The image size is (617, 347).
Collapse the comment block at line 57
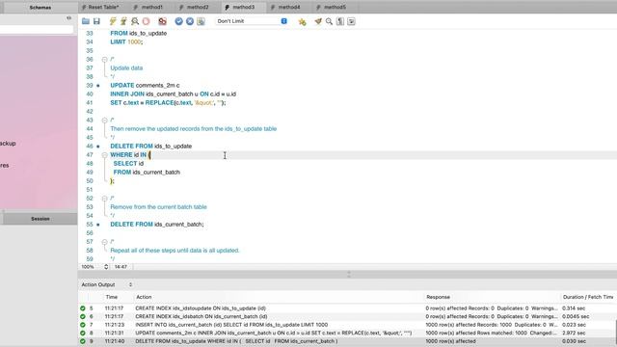tap(105, 242)
